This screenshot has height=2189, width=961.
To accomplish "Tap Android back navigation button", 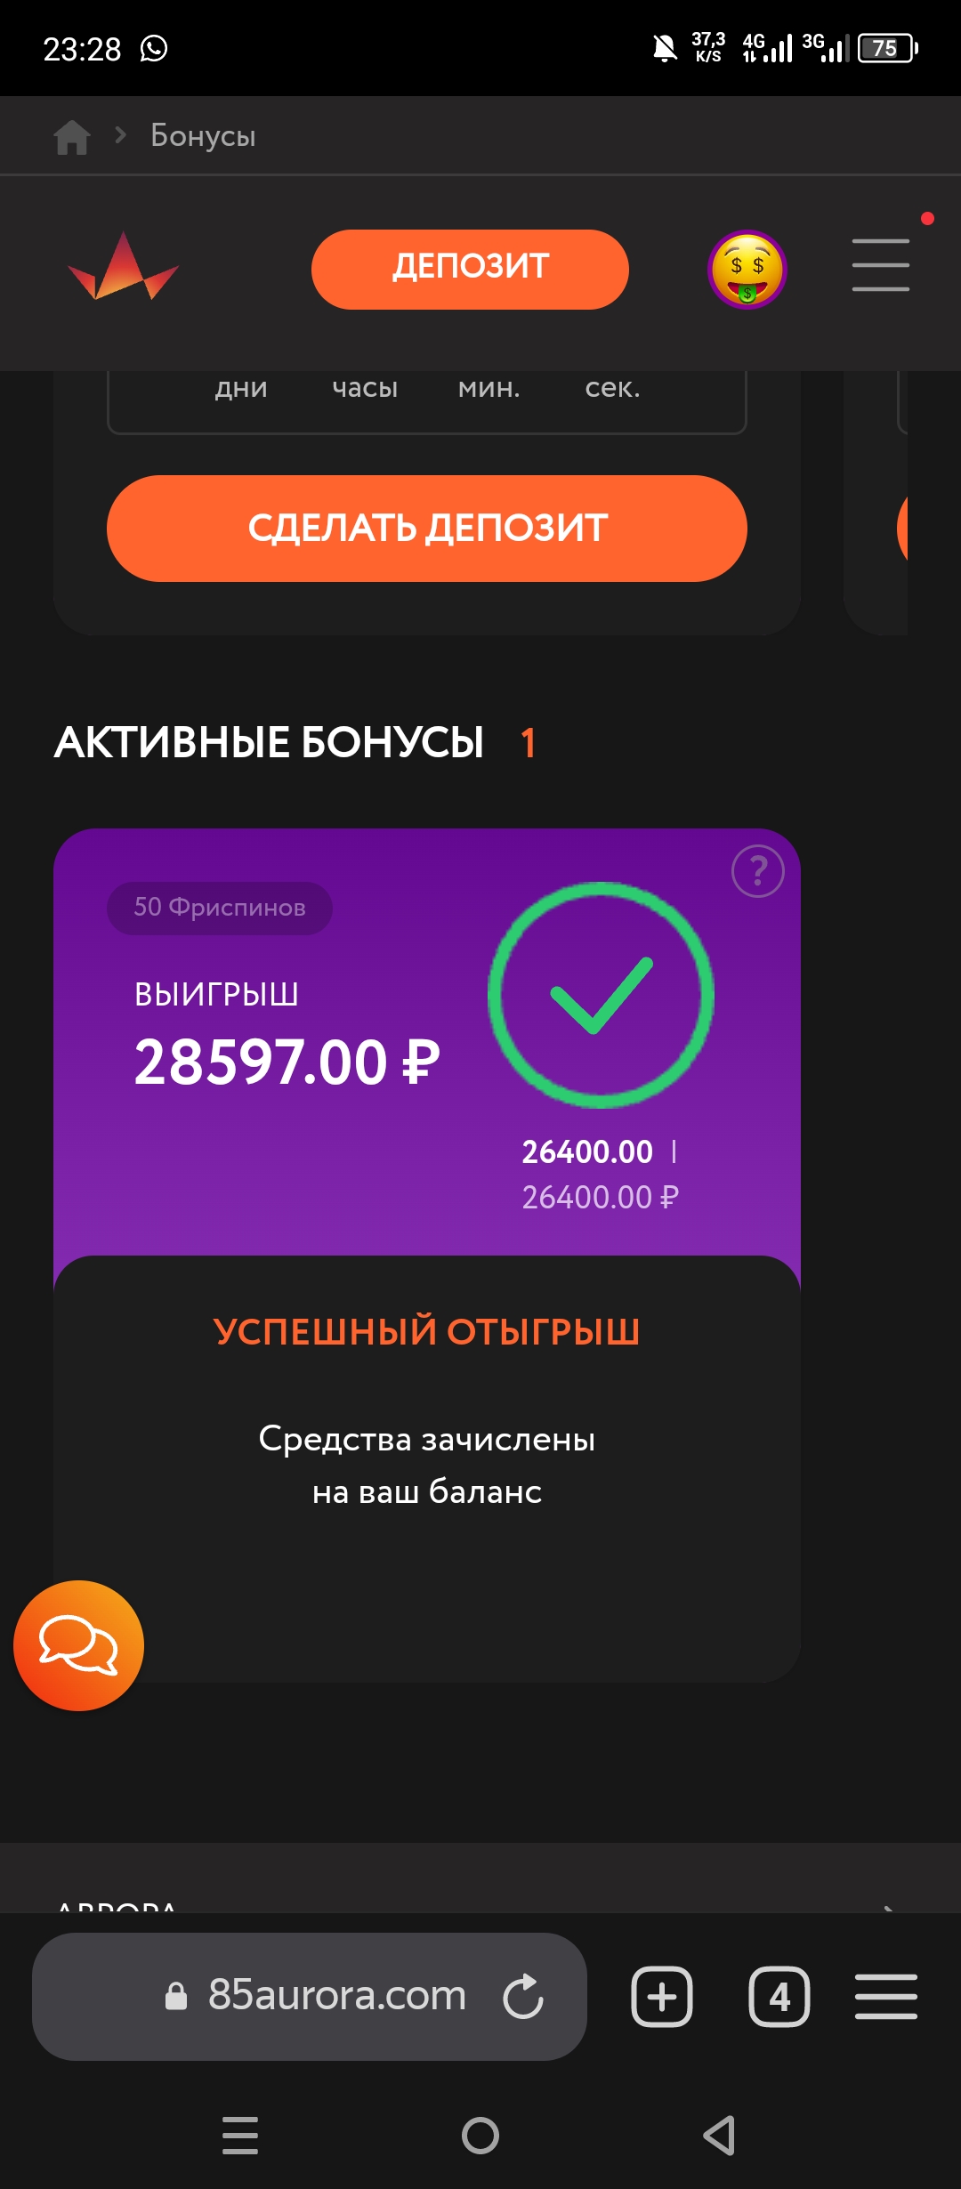I will tap(719, 2135).
